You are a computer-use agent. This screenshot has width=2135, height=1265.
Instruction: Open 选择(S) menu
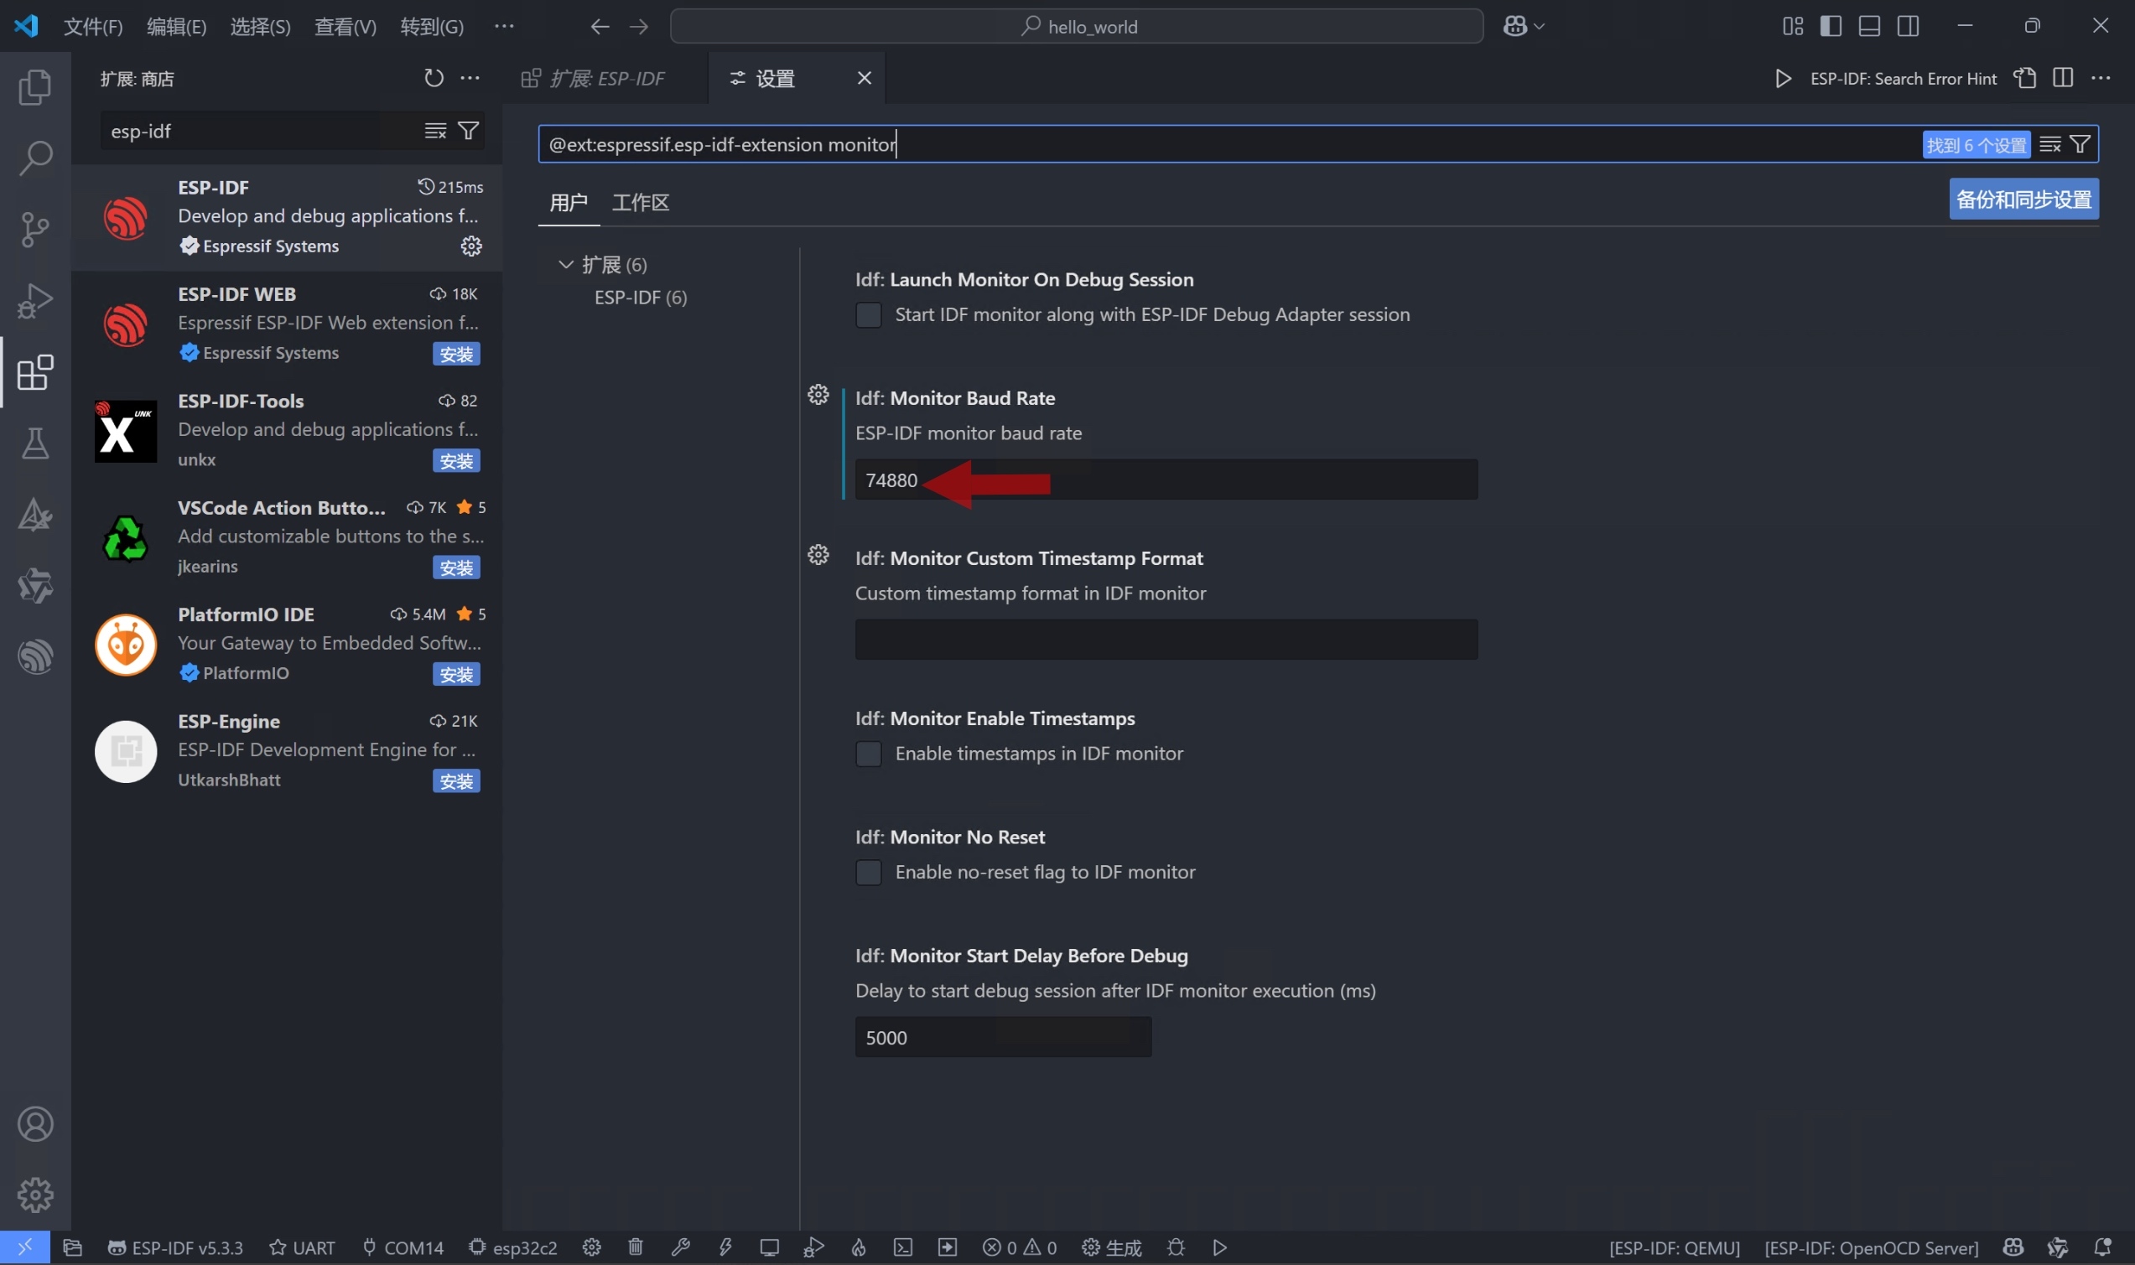pyautogui.click(x=260, y=27)
